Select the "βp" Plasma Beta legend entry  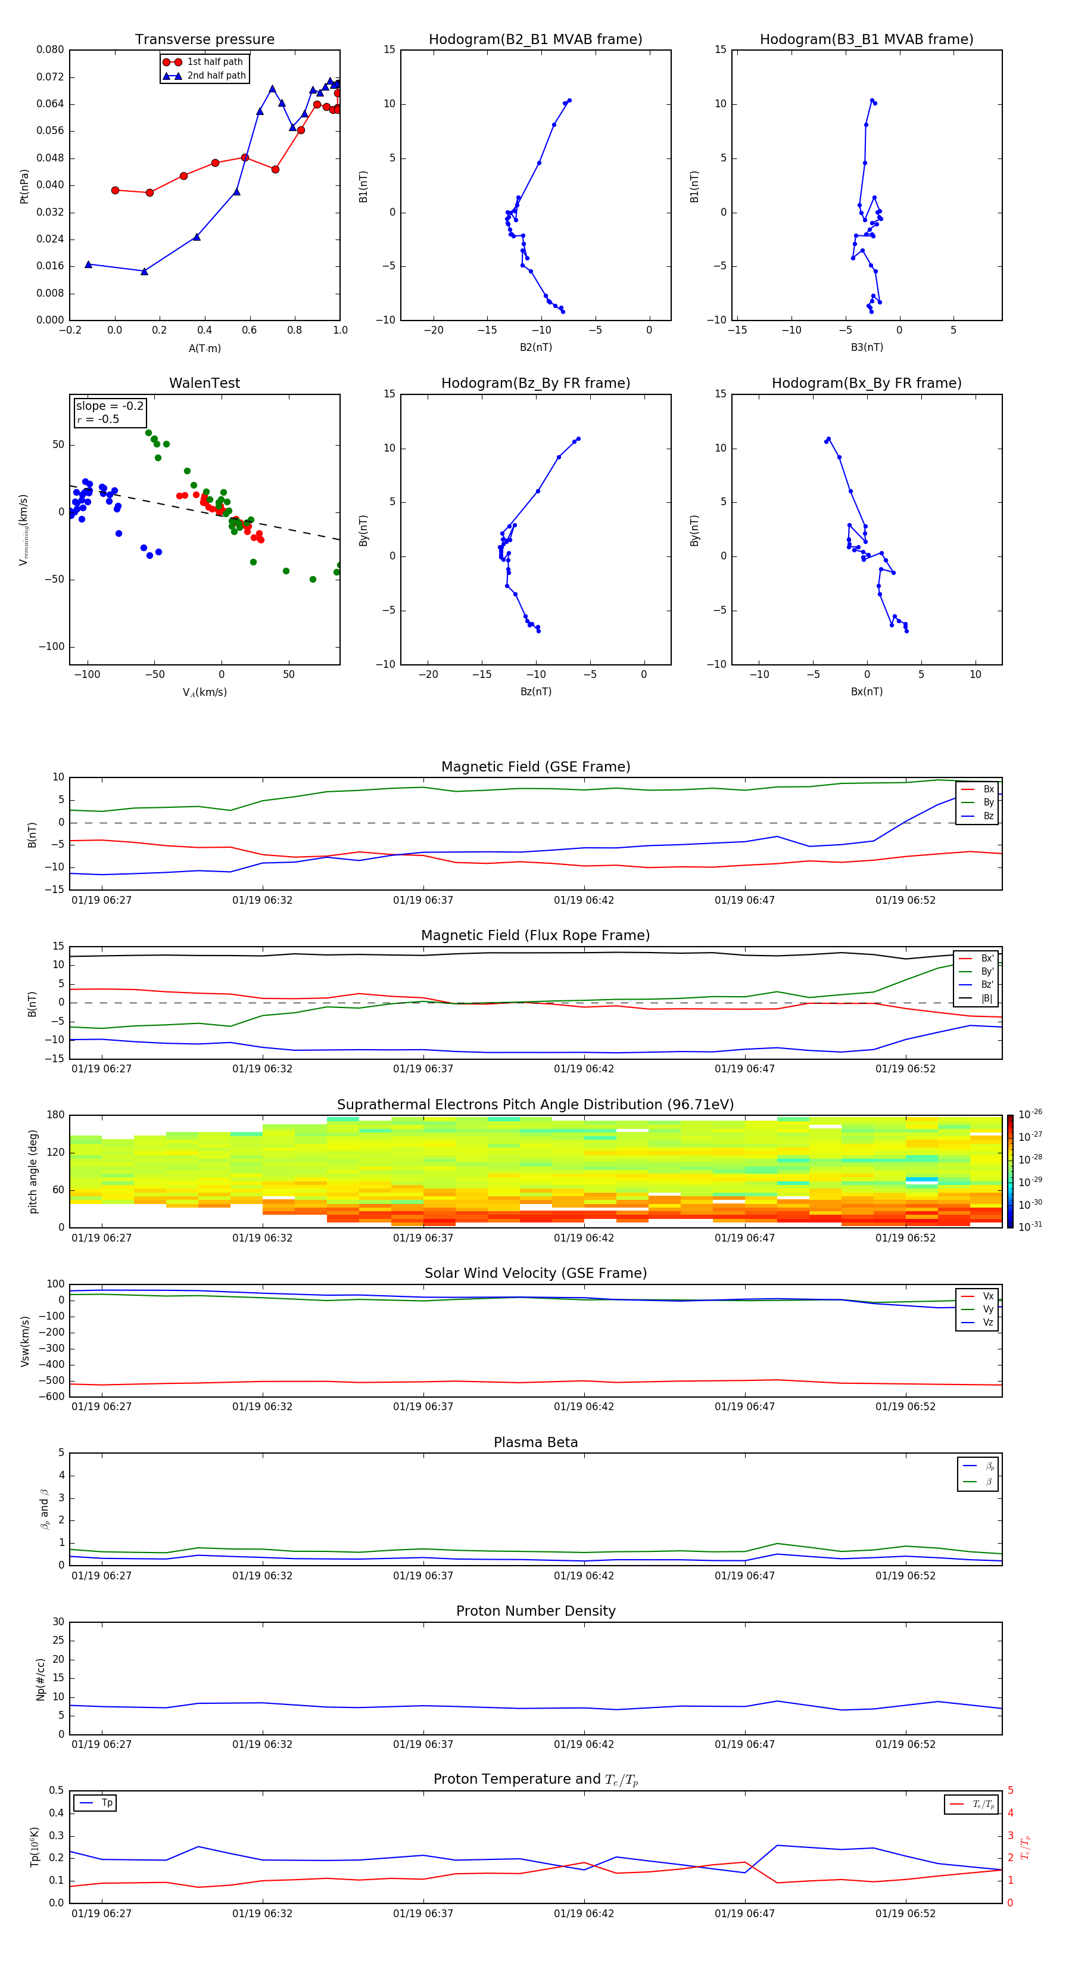point(978,1466)
